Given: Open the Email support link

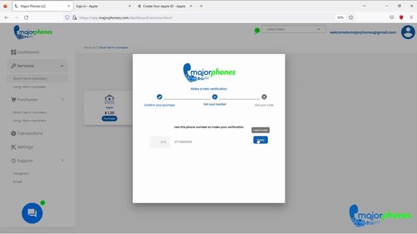Looking at the screenshot, I should pos(18,182).
